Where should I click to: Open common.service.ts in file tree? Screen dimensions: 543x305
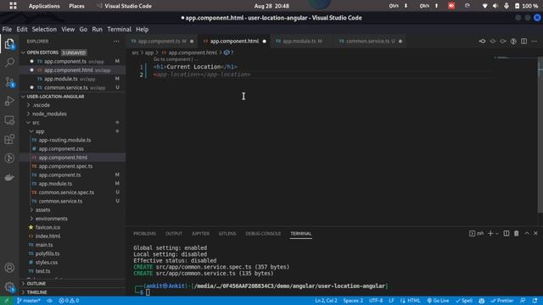click(x=60, y=201)
